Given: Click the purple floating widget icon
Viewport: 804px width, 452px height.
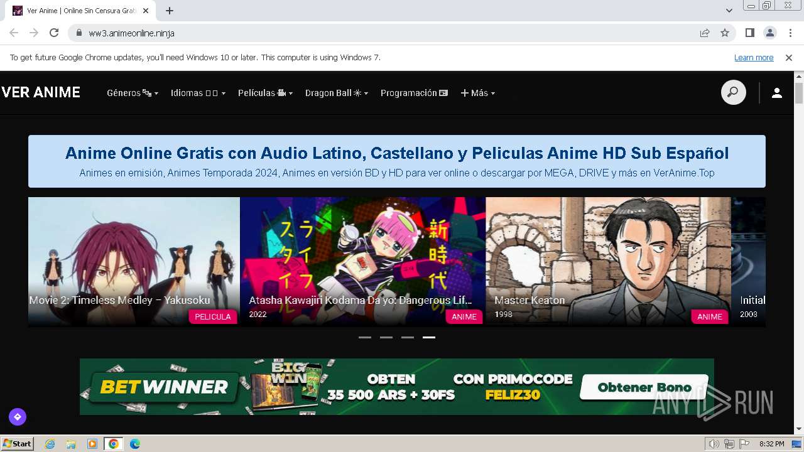Looking at the screenshot, I should pyautogui.click(x=18, y=416).
